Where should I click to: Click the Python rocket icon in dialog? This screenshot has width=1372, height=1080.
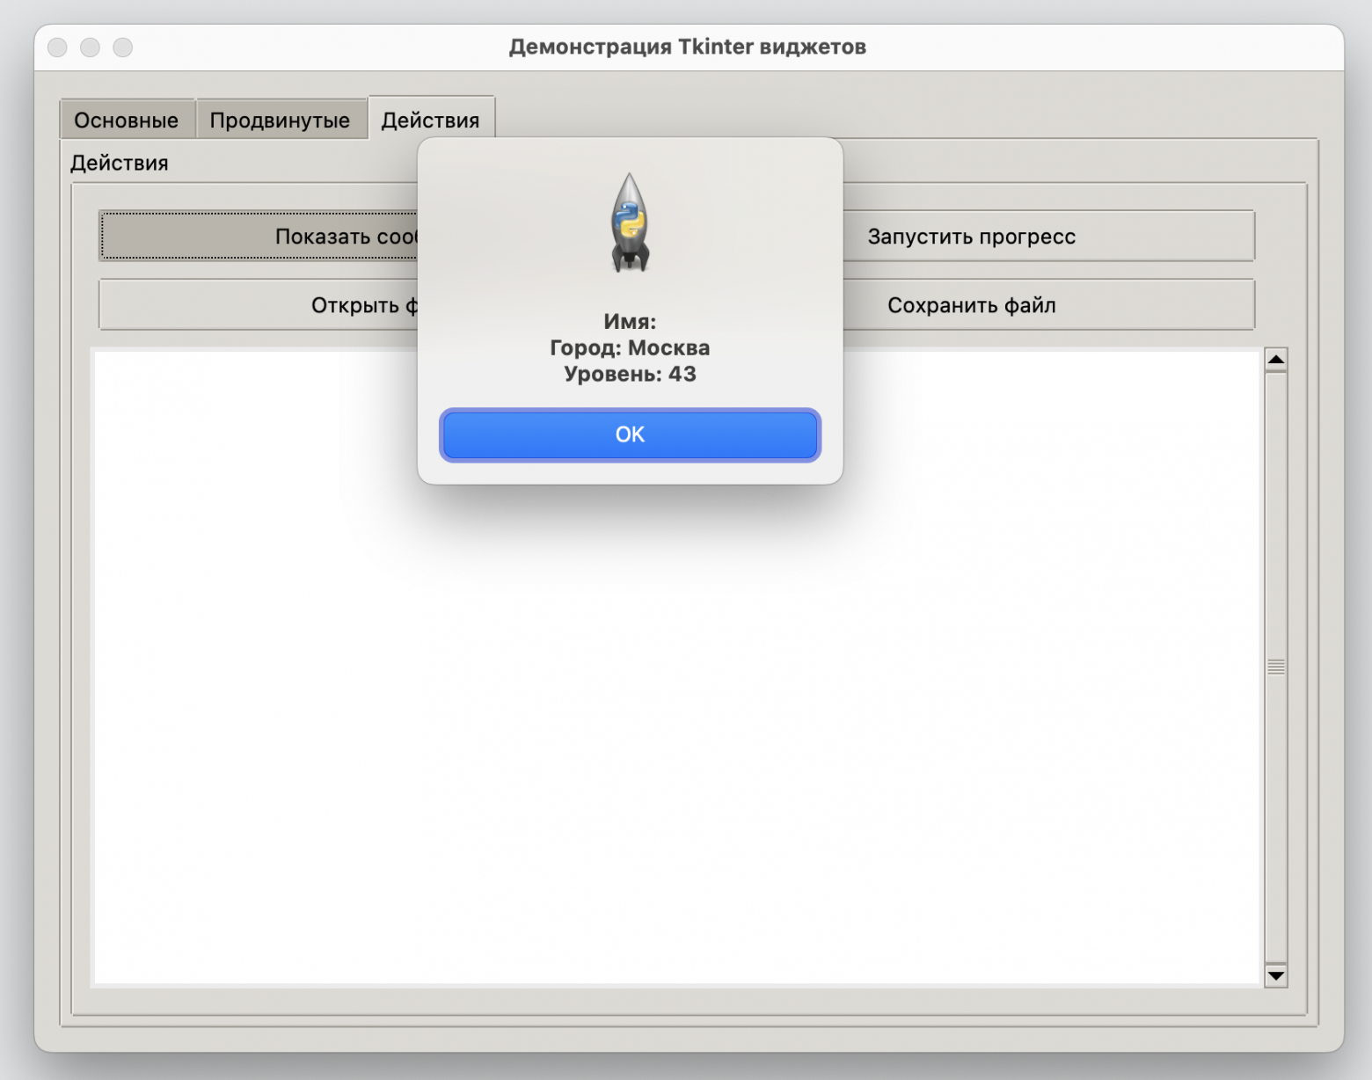pyautogui.click(x=630, y=223)
